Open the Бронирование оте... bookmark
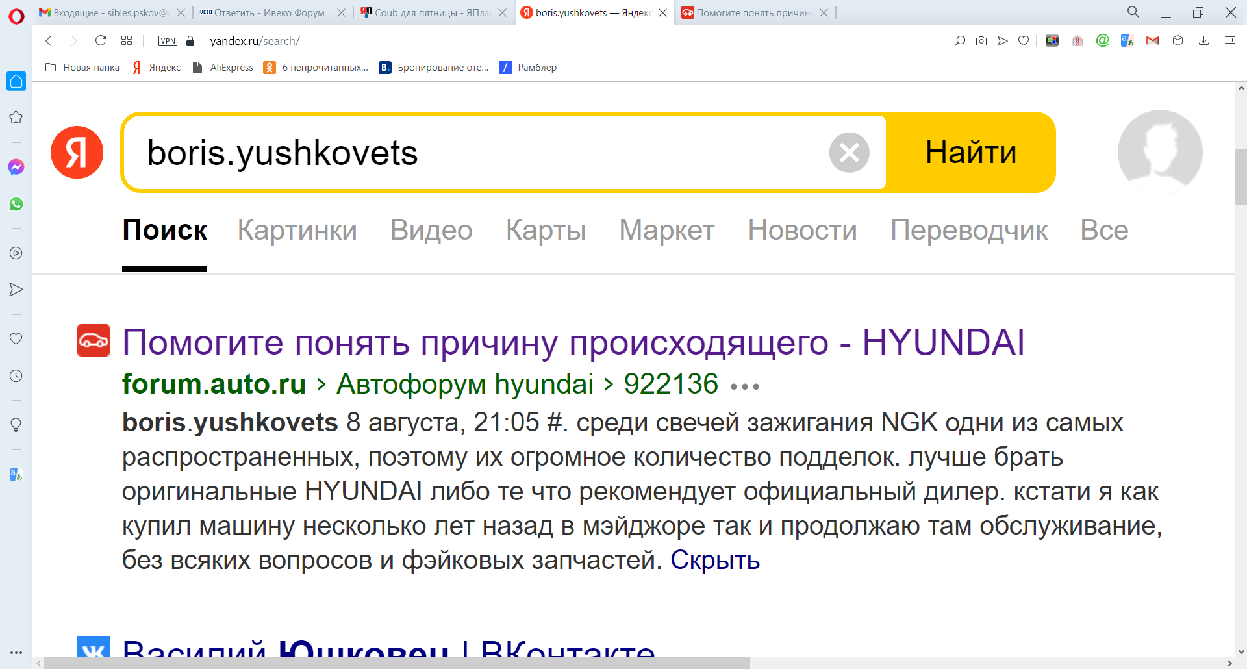1247x669 pixels. 434,68
